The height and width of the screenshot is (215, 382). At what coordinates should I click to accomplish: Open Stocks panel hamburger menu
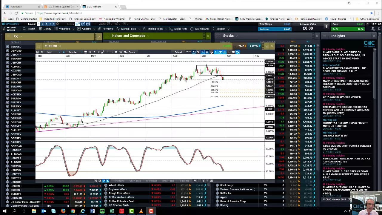[218, 36]
